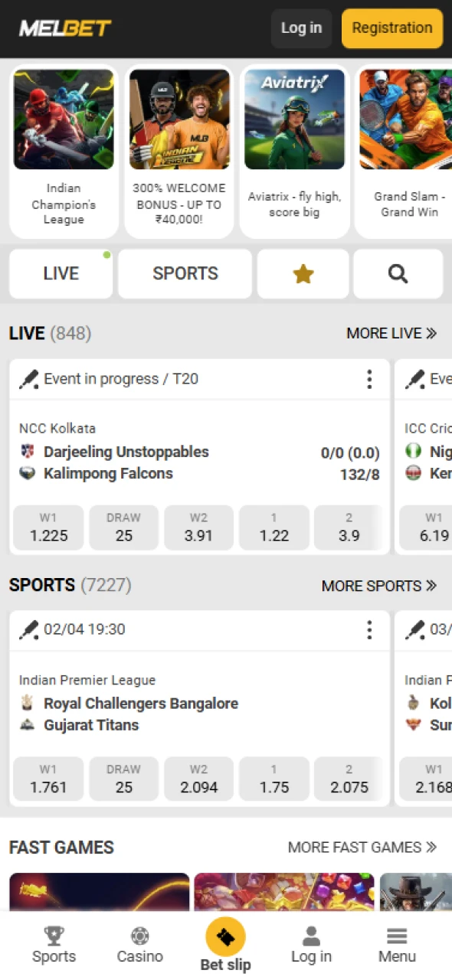Click the bat icon on the Indian Premier League match
452x980 pixels.
[x=28, y=629]
